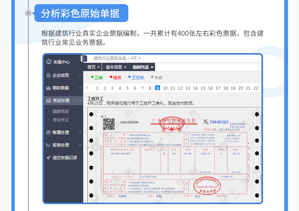Click the red 发票专用章 seal on invoice

[207, 186]
